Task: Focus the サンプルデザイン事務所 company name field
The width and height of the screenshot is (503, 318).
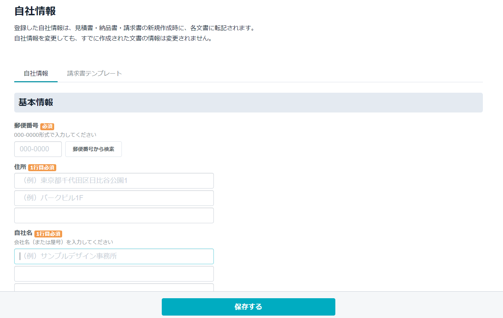Action: point(114,256)
